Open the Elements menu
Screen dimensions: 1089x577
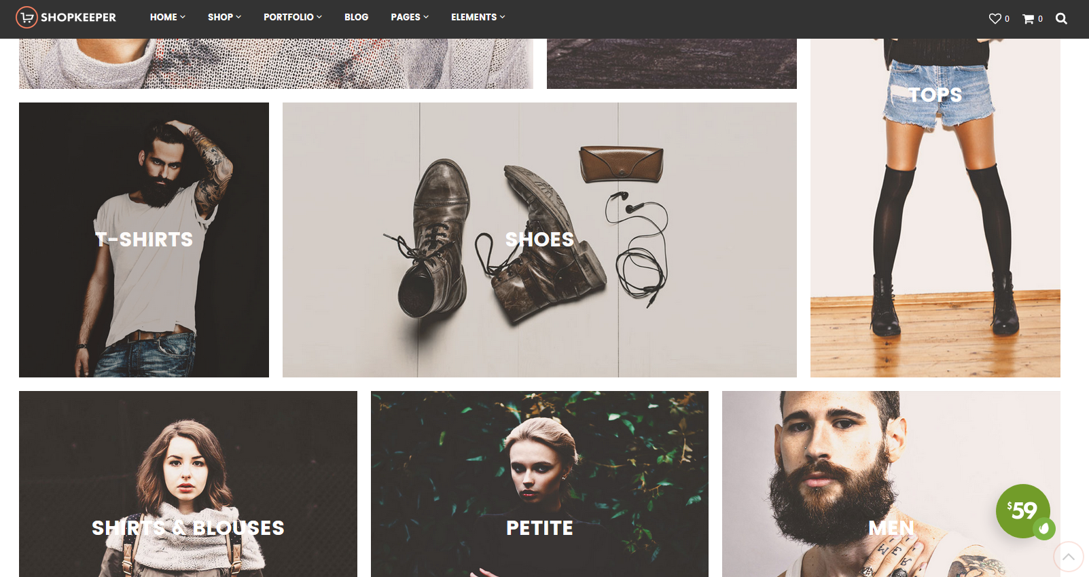(x=478, y=17)
